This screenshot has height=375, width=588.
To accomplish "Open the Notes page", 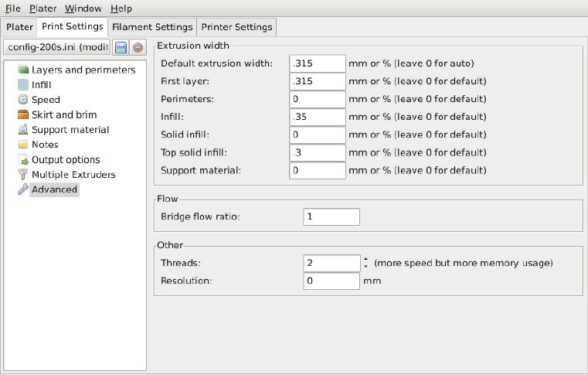I will pyautogui.click(x=44, y=145).
